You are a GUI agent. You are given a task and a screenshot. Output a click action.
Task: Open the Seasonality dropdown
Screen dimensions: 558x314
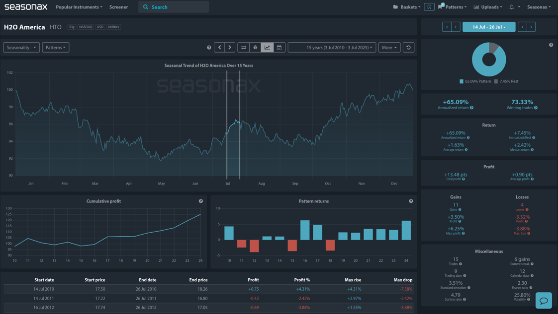coord(21,48)
